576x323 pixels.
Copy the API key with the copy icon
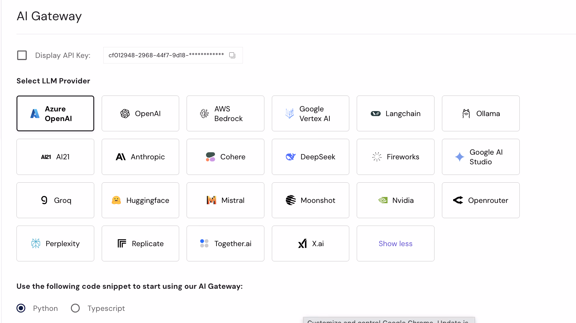coord(232,55)
